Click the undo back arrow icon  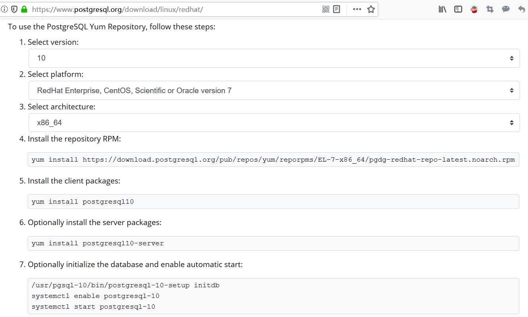point(521,9)
